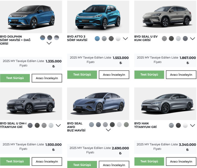Select the first two-tone swatch for BYD Dolphin
This screenshot has width=197, height=168.
pyautogui.click(x=43, y=38)
